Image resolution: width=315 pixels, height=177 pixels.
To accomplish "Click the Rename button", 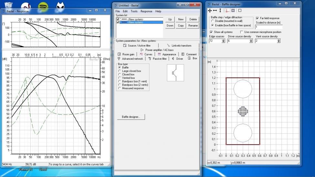I will (193, 26).
